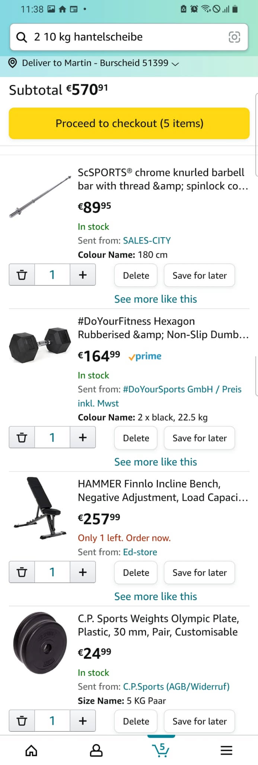Open SALES-CITY seller link
The height and width of the screenshot is (765, 258).
[x=147, y=241]
